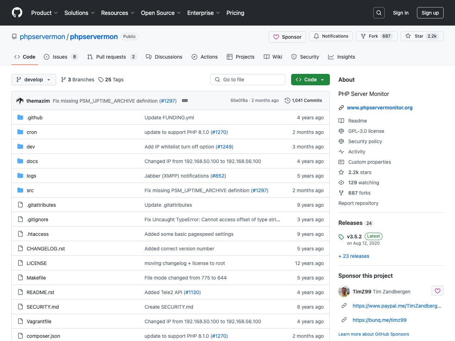This screenshot has height=341, width=455.
Task: Open commit hash 65e0f8a
Action: [x=239, y=101]
